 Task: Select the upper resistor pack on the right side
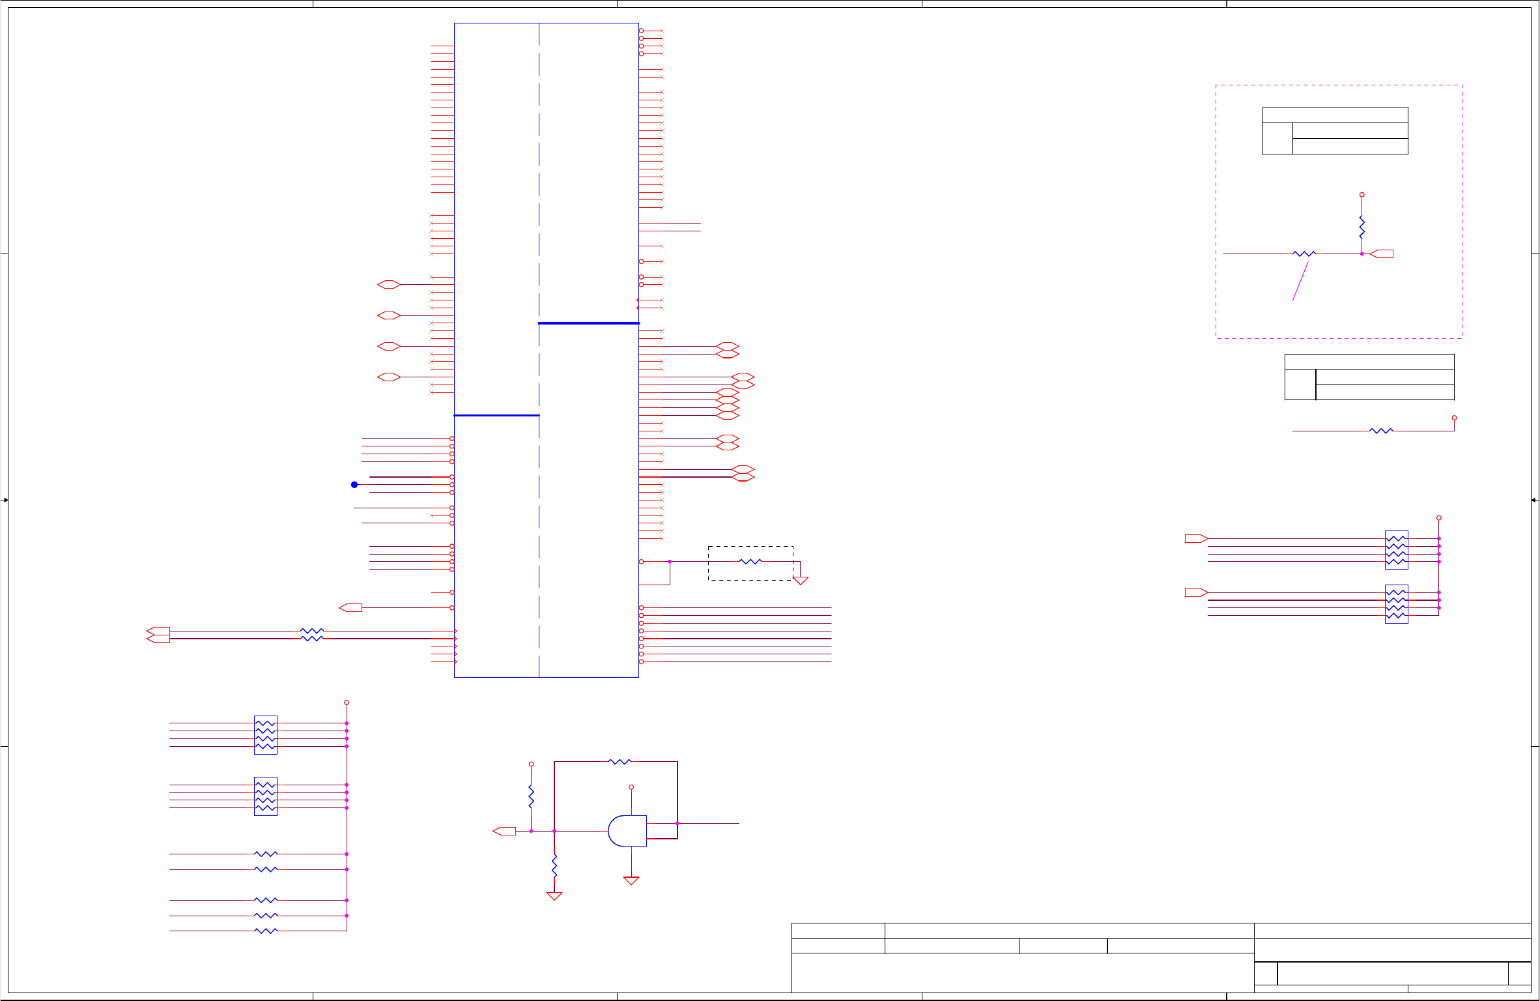pyautogui.click(x=1396, y=549)
